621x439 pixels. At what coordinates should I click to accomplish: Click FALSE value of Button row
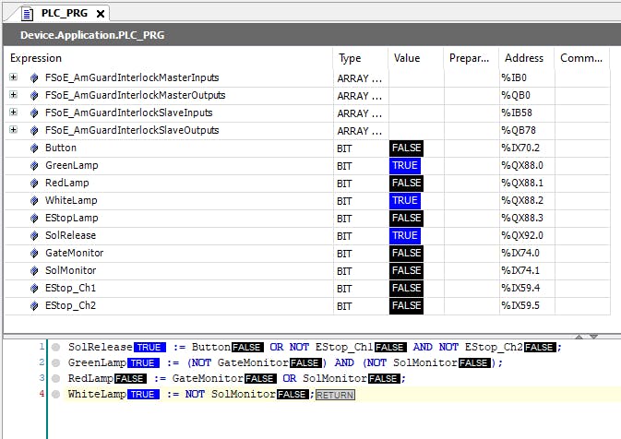tap(406, 148)
